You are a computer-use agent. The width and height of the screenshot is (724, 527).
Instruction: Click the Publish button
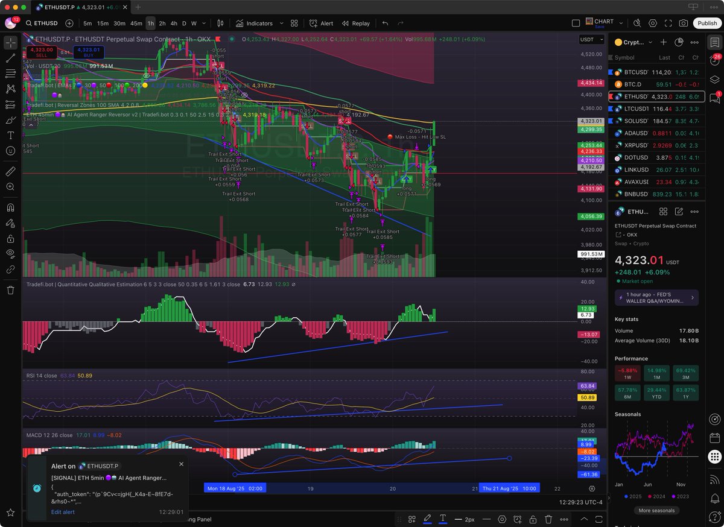coord(706,24)
